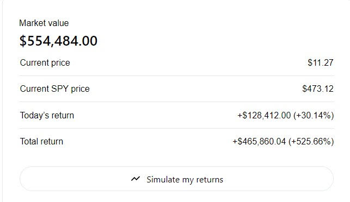The image size is (350, 202).
Task: Click the Simulate my returns button
Action: point(176,179)
